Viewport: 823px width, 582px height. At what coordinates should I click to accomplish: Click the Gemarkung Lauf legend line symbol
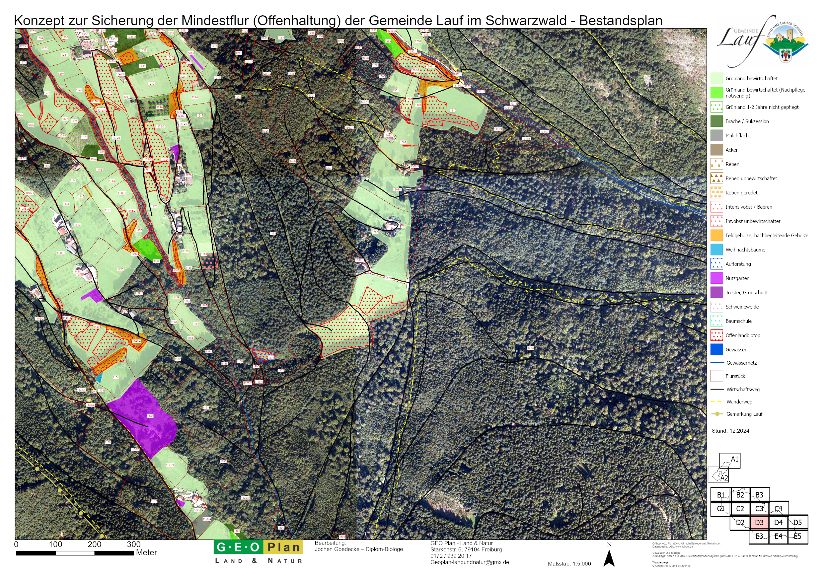[x=717, y=414]
